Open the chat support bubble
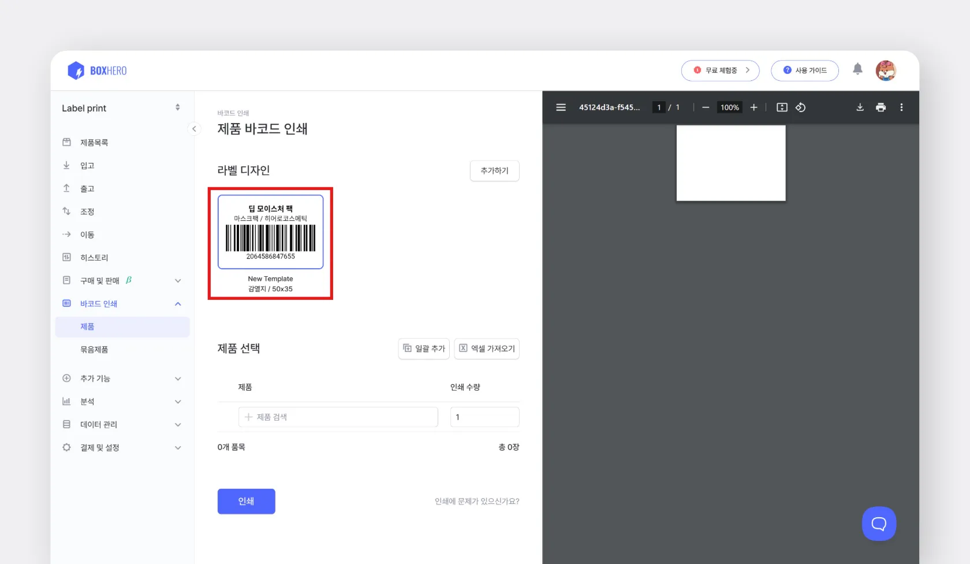This screenshot has height=564, width=970. (878, 524)
